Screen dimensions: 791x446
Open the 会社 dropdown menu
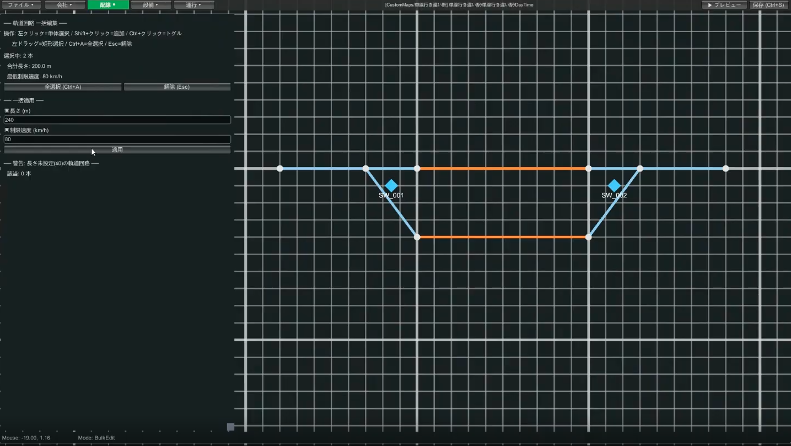pyautogui.click(x=64, y=5)
